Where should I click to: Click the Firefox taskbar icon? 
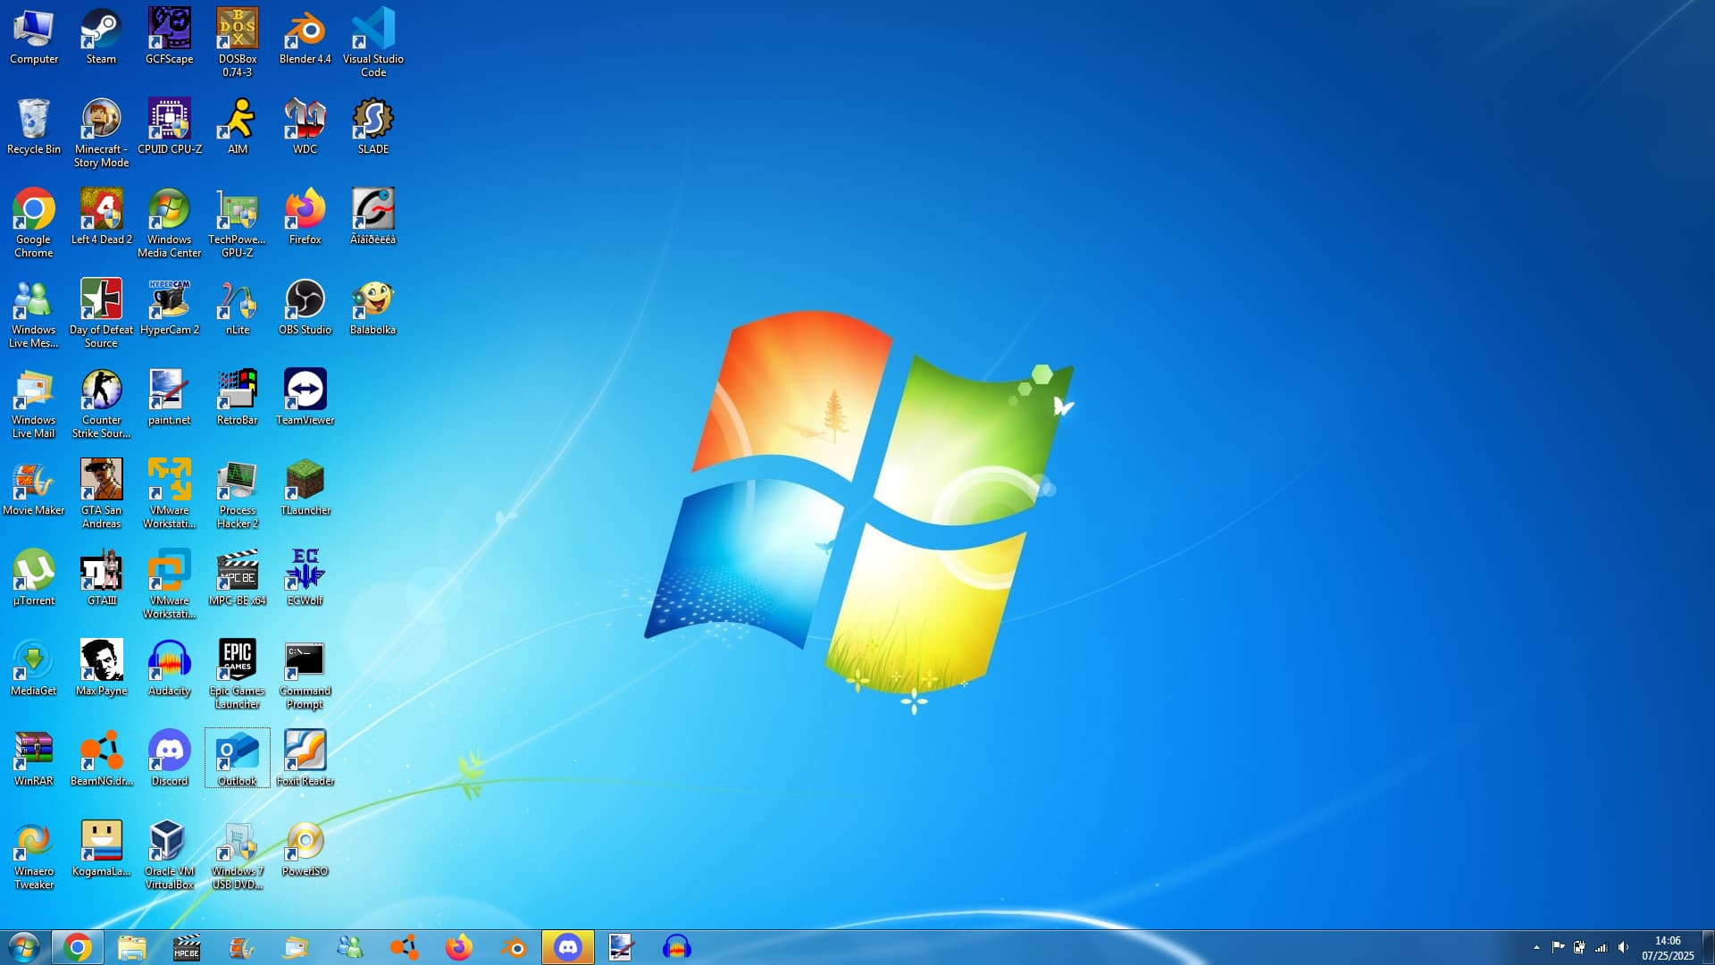458,947
